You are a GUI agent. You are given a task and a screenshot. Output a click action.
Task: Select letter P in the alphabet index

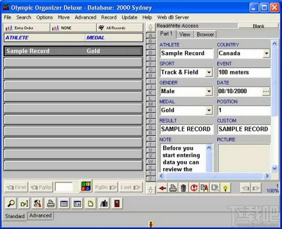pyautogui.click(x=150, y=122)
